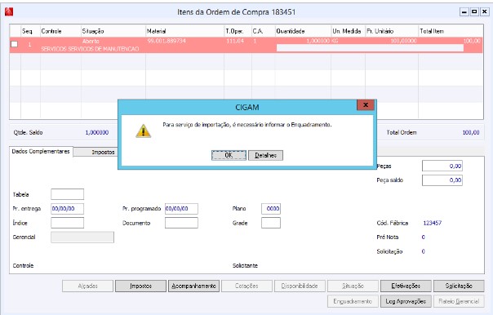Screen dimensions: 493x315
Task: Click the Situação button
Action: pyautogui.click(x=353, y=286)
